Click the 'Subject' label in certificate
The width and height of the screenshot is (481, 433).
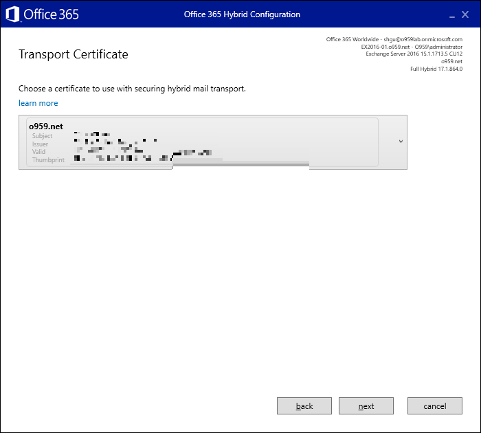[x=42, y=136]
